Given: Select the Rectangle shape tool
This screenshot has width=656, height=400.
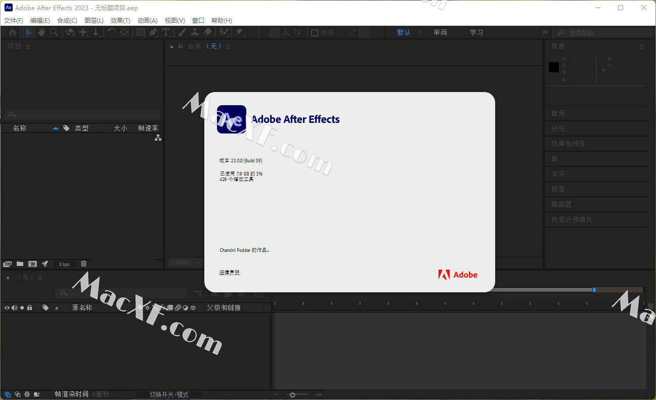Looking at the screenshot, I should tap(141, 32).
